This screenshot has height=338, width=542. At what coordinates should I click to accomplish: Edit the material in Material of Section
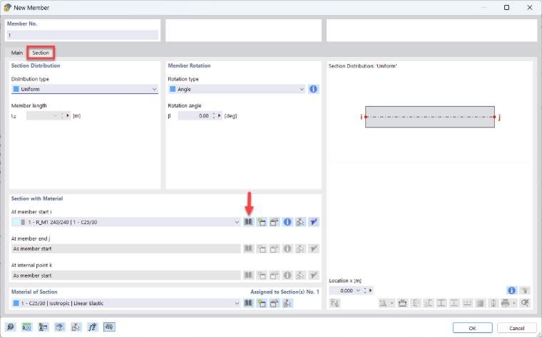275,303
